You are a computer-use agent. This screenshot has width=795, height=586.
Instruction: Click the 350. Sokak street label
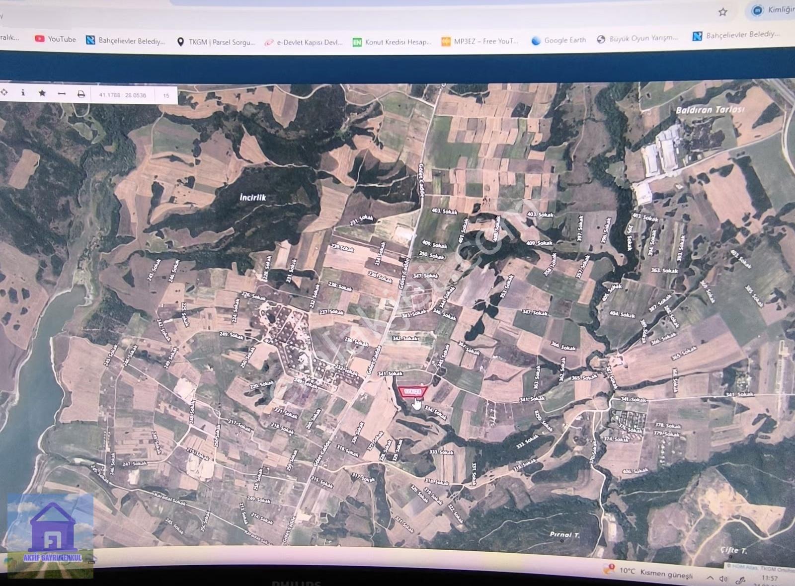(x=431, y=255)
